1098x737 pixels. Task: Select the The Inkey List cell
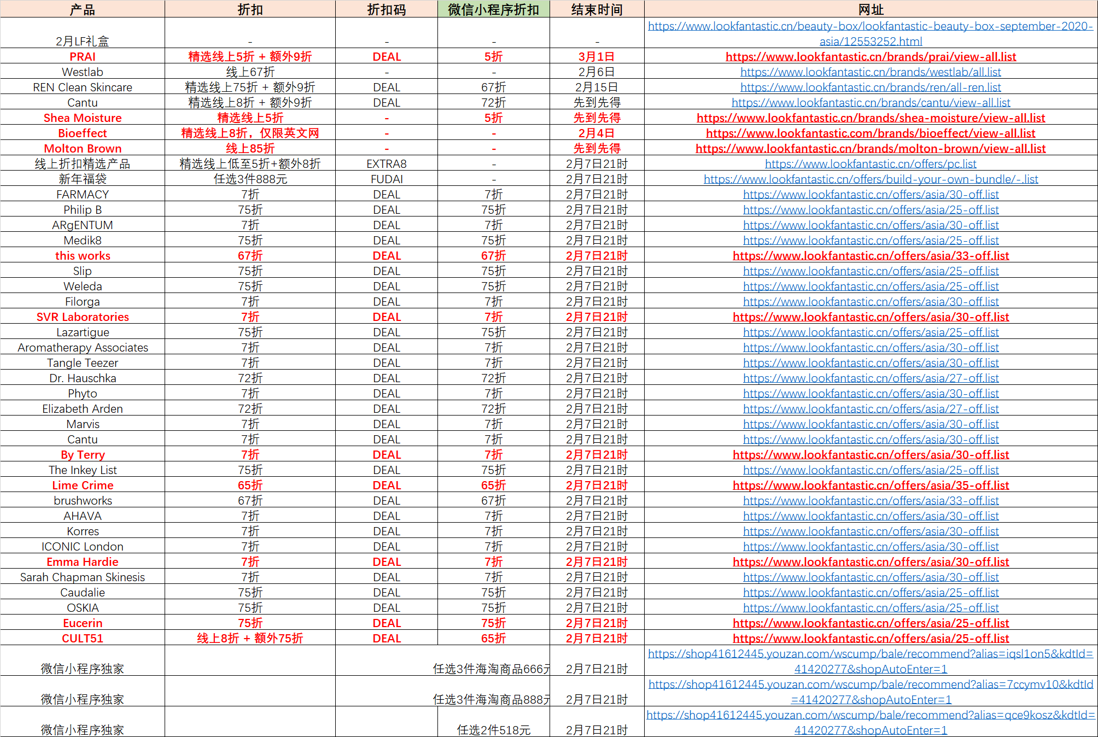coord(83,470)
